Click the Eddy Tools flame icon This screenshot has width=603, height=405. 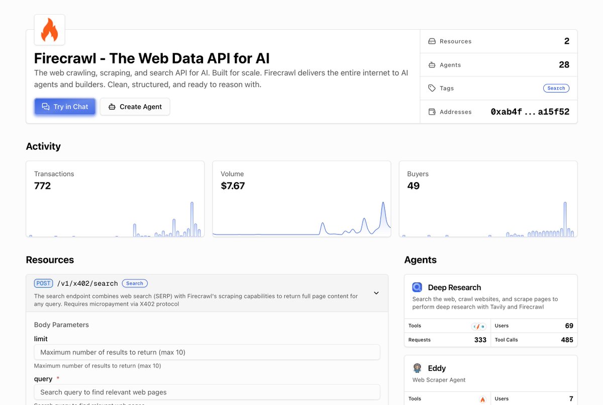(482, 399)
